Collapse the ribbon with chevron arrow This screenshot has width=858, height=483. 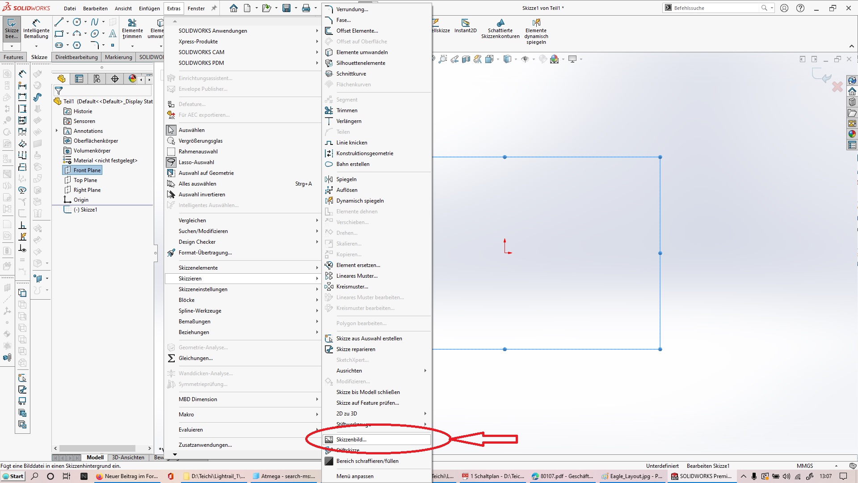point(852,46)
